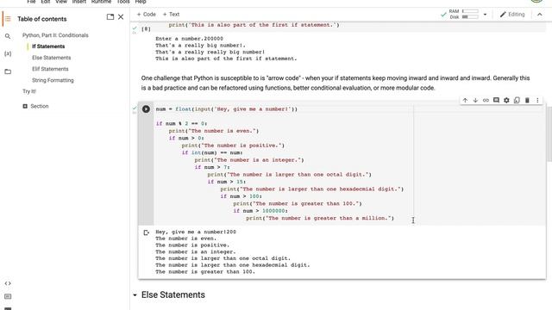The height and width of the screenshot is (310, 552).
Task: Go to Try It! section in contents
Action: (29, 91)
